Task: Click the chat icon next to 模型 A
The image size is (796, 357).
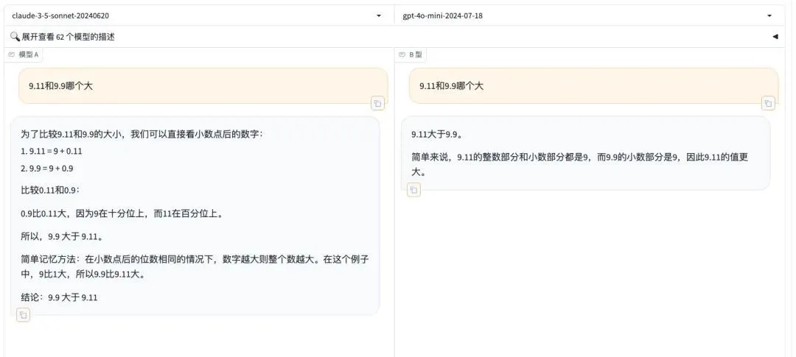Action: 12,54
